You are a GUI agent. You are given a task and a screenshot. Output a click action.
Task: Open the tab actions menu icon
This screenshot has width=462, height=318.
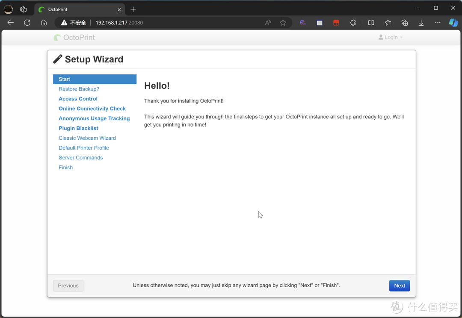pyautogui.click(x=24, y=9)
